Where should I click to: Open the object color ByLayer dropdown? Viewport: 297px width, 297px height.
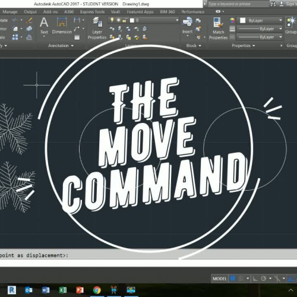280,20
